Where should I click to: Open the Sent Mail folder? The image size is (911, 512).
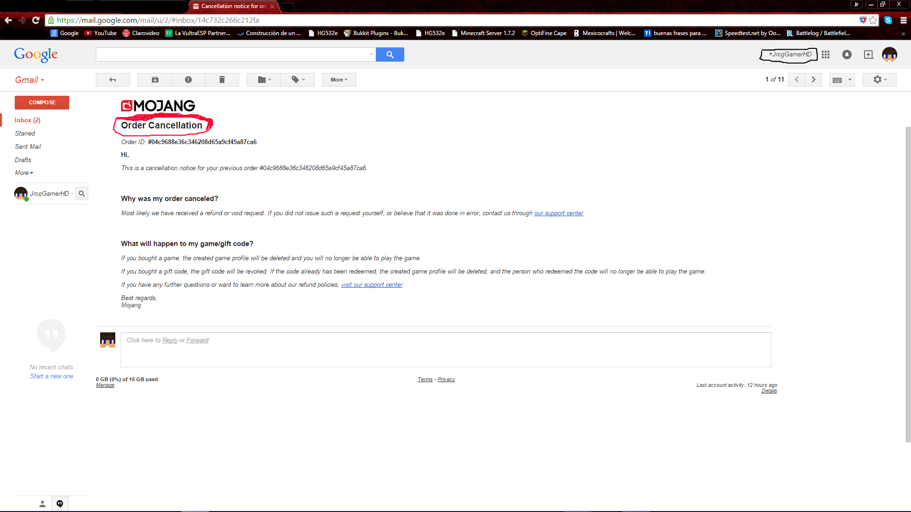click(x=28, y=147)
